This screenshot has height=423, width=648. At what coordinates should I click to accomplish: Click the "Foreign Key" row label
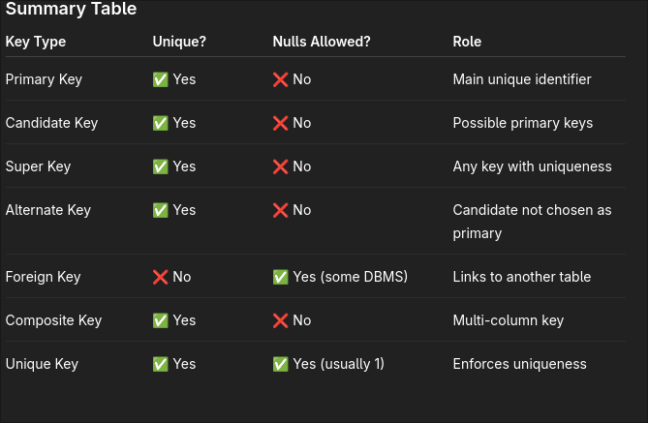click(x=43, y=277)
